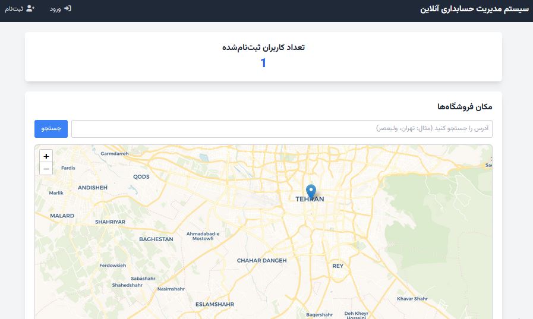Click the MALARD map label

[62, 216]
